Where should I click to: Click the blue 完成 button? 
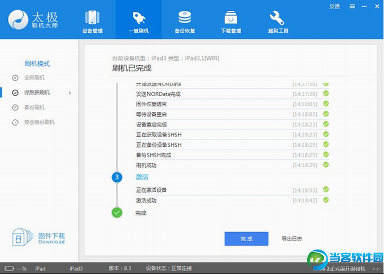[x=246, y=238]
